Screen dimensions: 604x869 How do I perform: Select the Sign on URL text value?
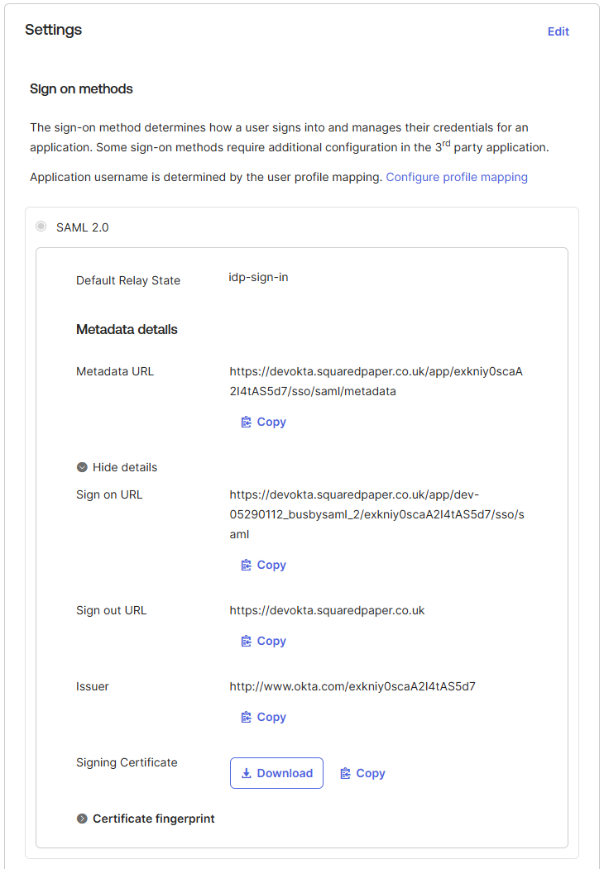376,514
